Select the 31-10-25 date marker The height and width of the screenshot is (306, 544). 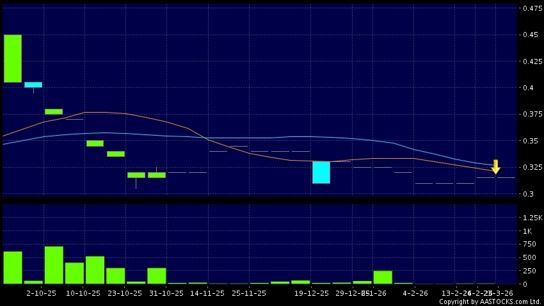click(166, 293)
